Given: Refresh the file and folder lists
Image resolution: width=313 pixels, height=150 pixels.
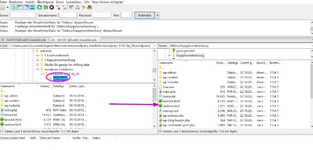Looking at the screenshot, I should (40, 7).
